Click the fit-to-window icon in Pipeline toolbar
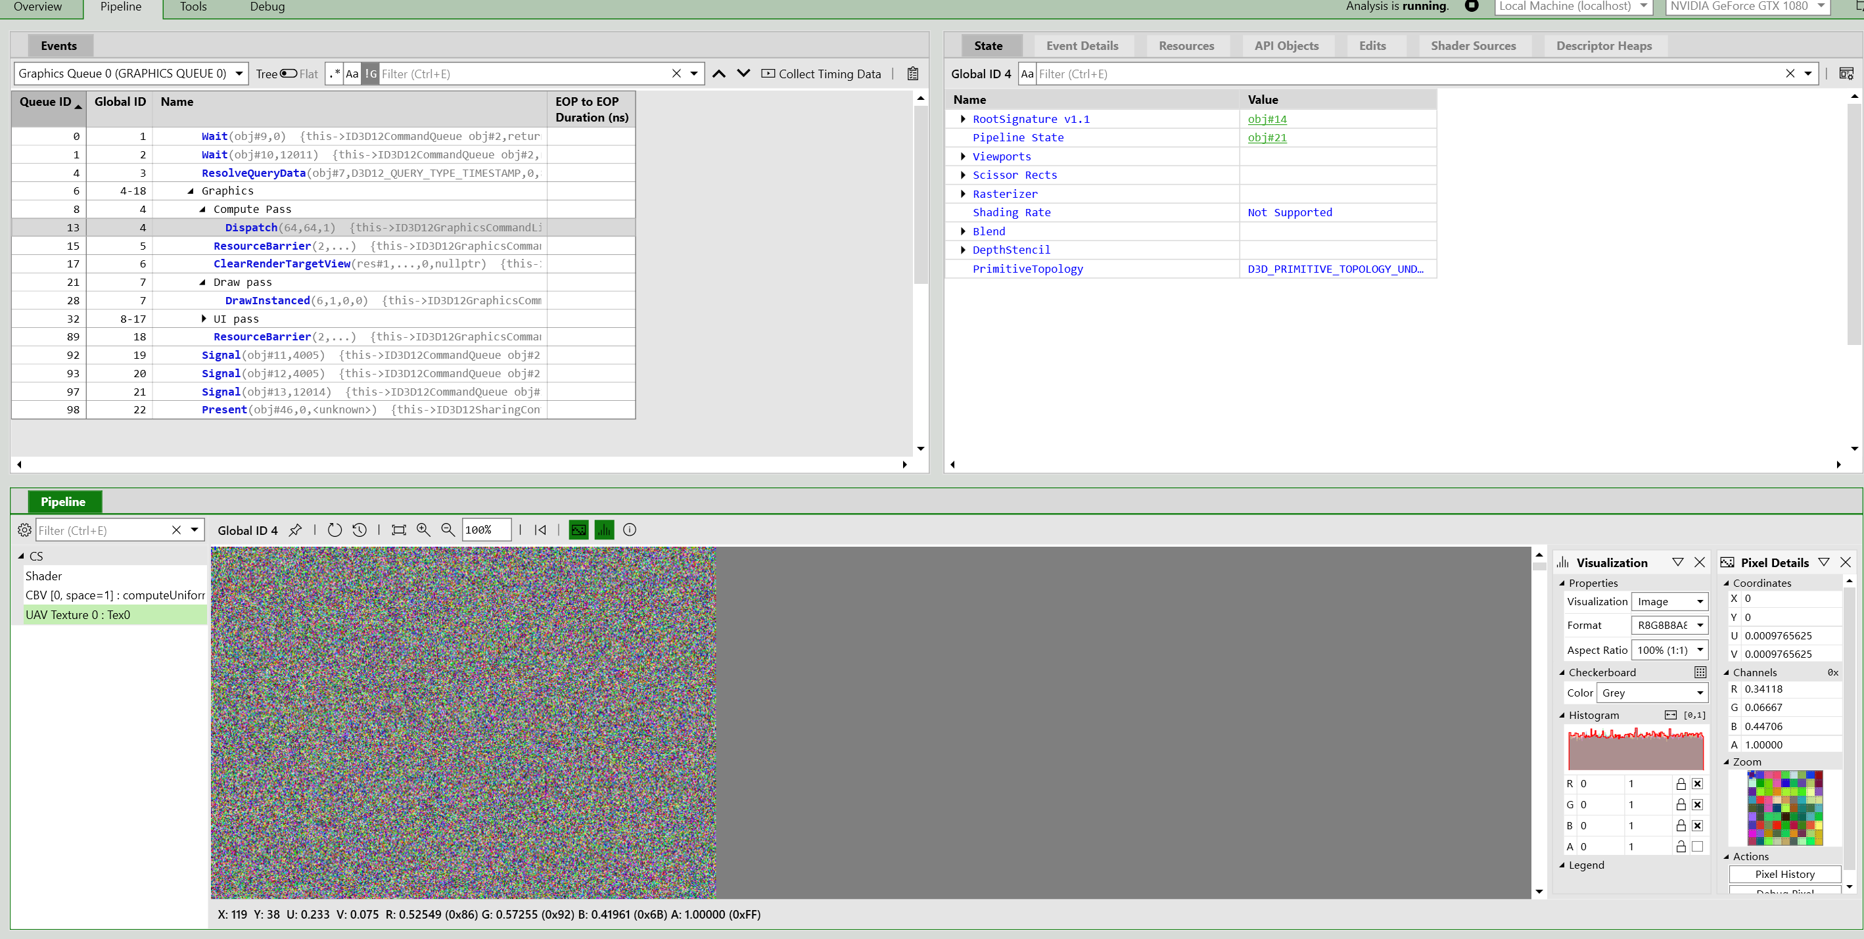This screenshot has height=939, width=1864. tap(399, 530)
